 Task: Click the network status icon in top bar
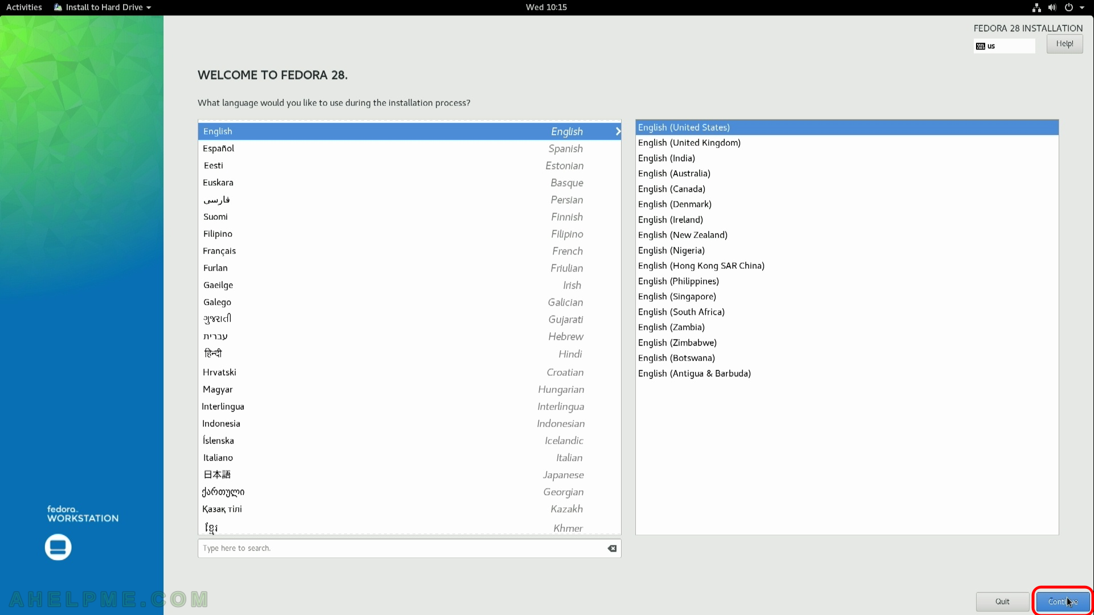point(1036,7)
